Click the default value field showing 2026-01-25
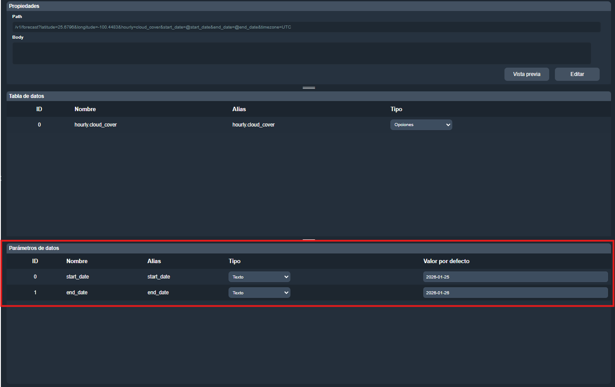 (x=515, y=277)
